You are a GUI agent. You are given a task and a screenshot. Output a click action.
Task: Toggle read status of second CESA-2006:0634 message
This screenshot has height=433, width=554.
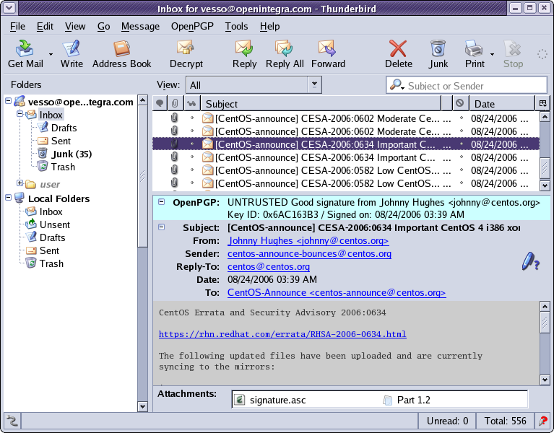[192, 157]
